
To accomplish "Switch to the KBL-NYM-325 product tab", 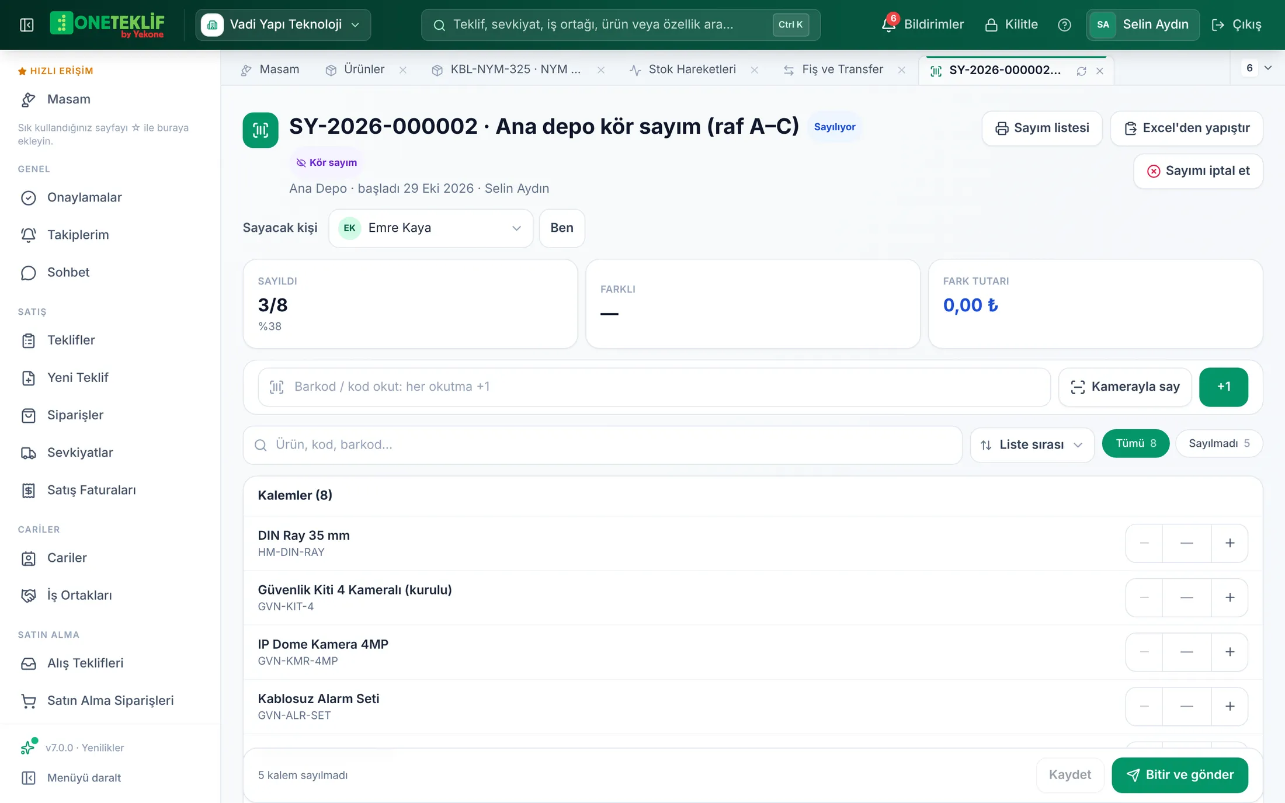I will [x=507, y=69].
